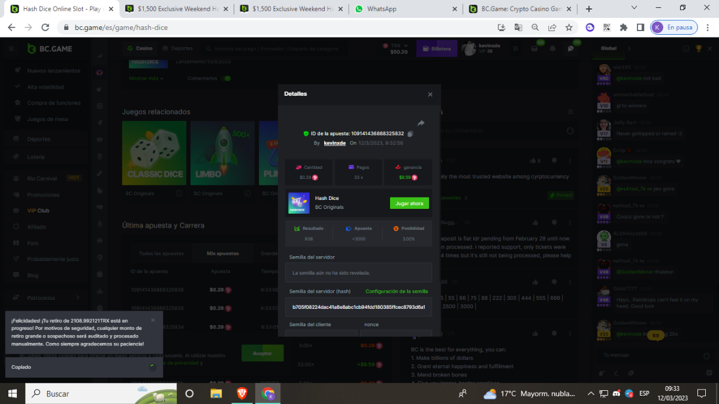Click the share arrow icon in Detalles dialog
Viewport: 719px width, 404px height.
pyautogui.click(x=421, y=123)
